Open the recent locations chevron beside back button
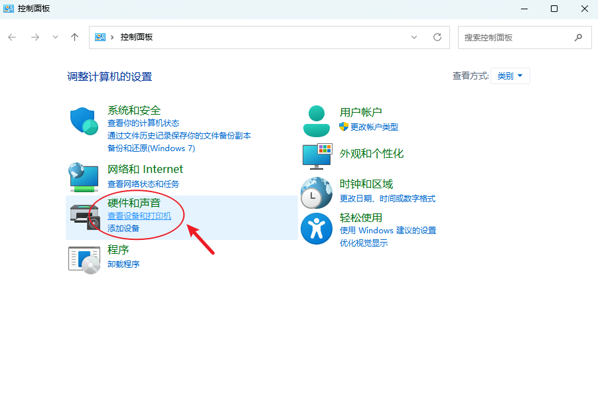This screenshot has width=598, height=397. tap(55, 38)
